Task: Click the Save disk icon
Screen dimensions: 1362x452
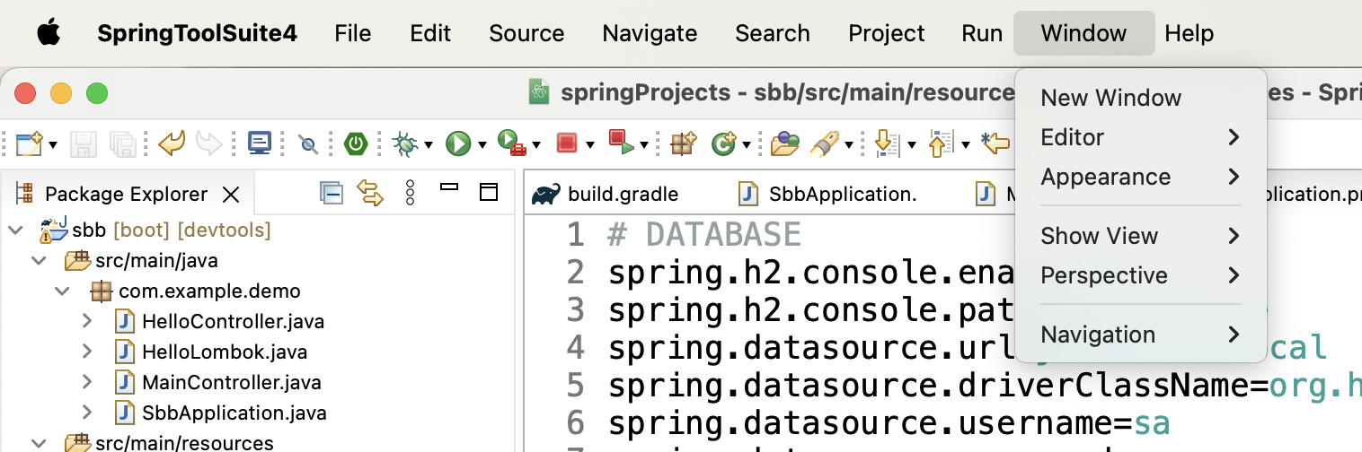Action: coord(84,143)
